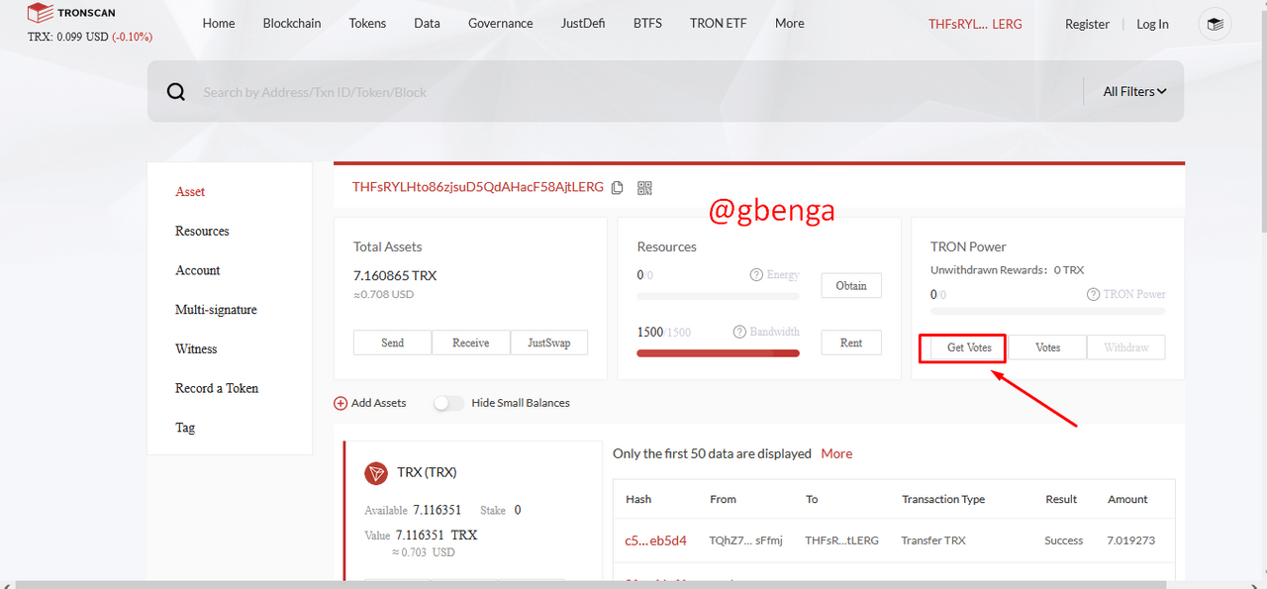Click the Add Assets link

tap(379, 403)
